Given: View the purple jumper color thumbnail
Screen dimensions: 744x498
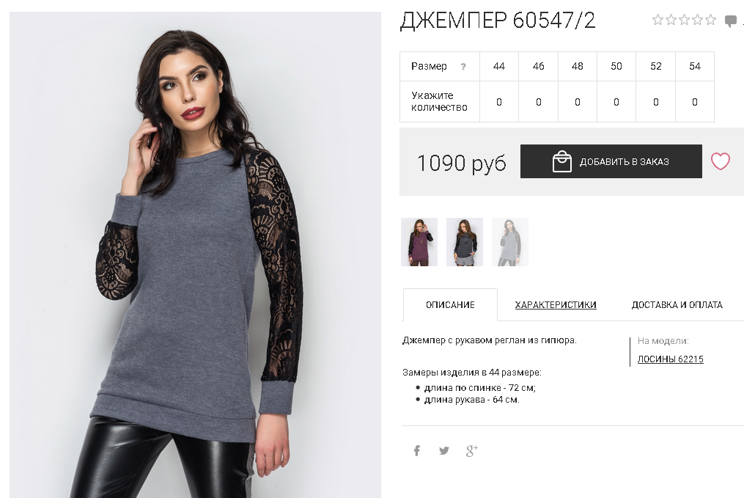Looking at the screenshot, I should [x=419, y=241].
